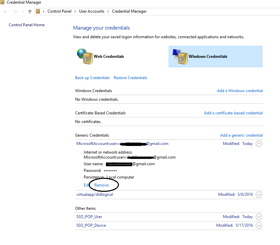Click Restore Credentials

coord(130,77)
